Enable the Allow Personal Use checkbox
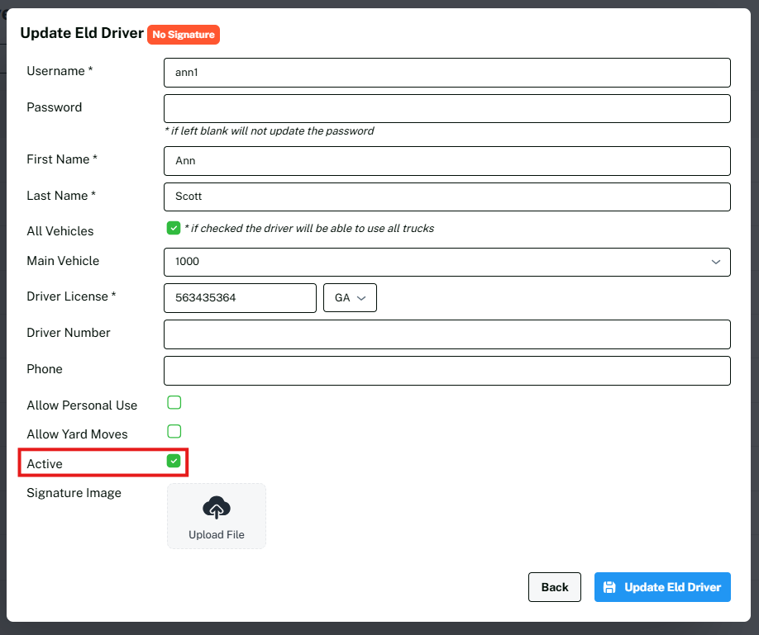 pos(174,403)
